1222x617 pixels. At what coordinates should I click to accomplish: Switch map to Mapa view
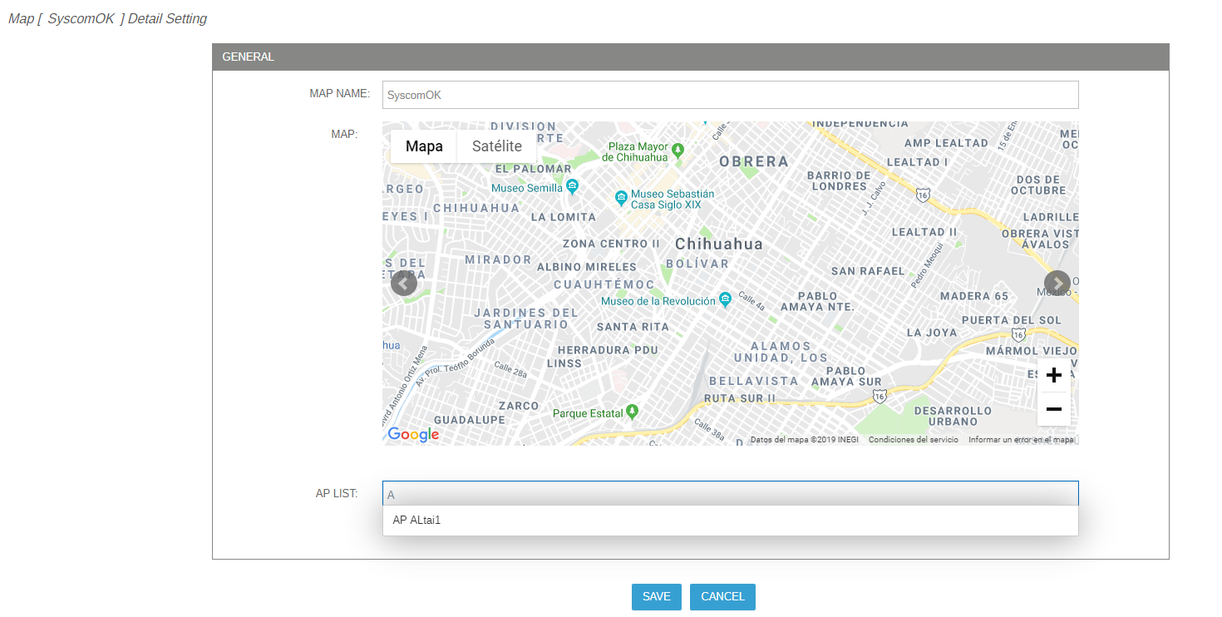pos(424,146)
